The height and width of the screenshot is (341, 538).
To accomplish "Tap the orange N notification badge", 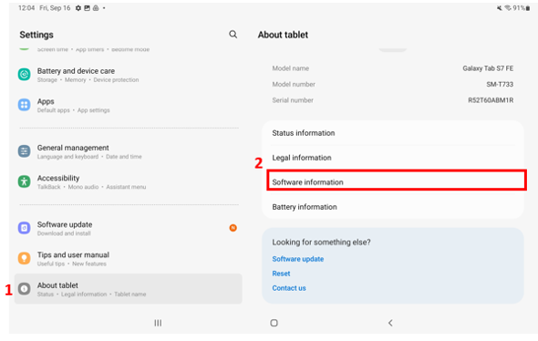I will (233, 228).
